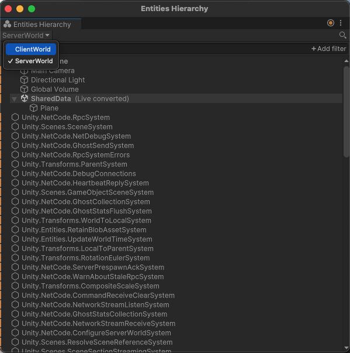Open the three-dot panel options menu
The width and height of the screenshot is (350, 353).
pyautogui.click(x=341, y=23)
